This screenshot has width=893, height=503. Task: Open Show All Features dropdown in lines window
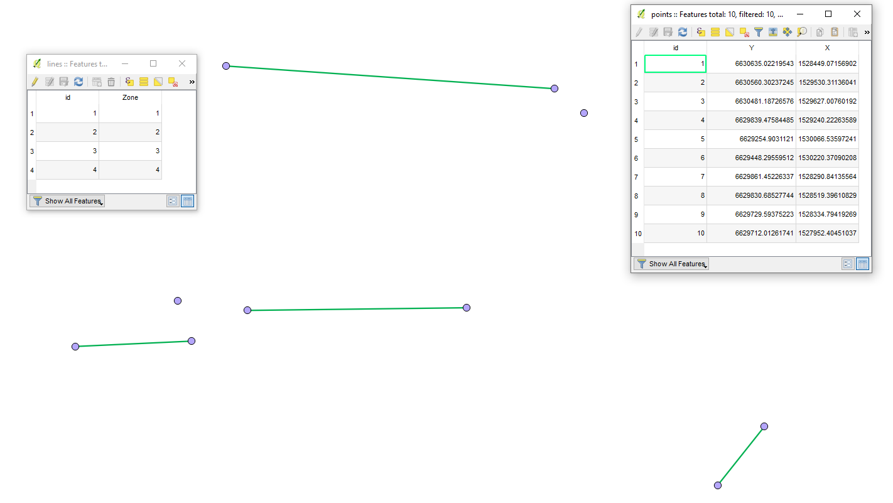(67, 201)
